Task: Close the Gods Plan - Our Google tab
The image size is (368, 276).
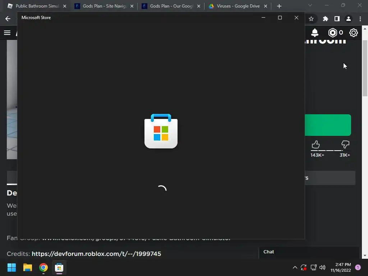Action: (x=199, y=6)
